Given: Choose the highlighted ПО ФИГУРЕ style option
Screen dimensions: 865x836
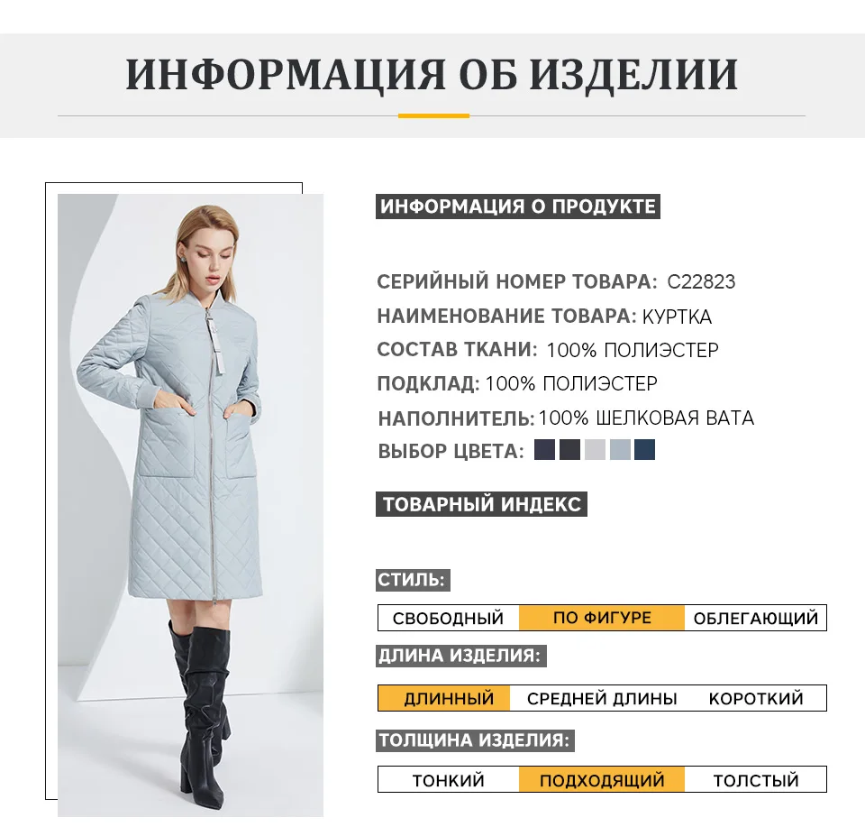Looking at the screenshot, I should pyautogui.click(x=602, y=618).
